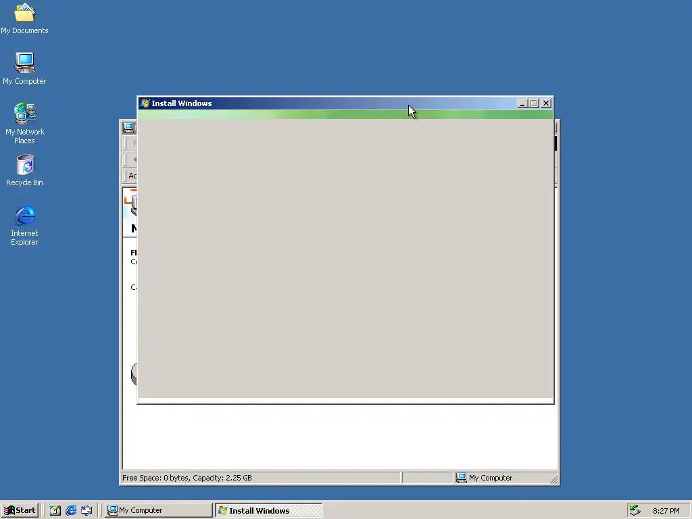
Task: Click the system tray network icon
Action: 635,510
